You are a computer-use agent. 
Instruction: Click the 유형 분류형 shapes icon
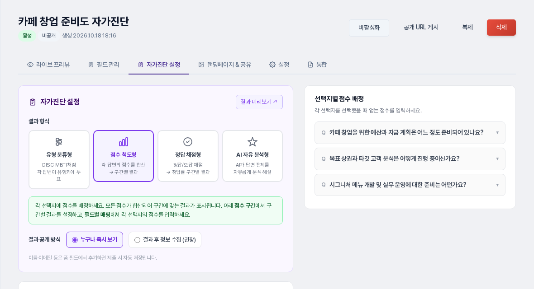[59, 141]
